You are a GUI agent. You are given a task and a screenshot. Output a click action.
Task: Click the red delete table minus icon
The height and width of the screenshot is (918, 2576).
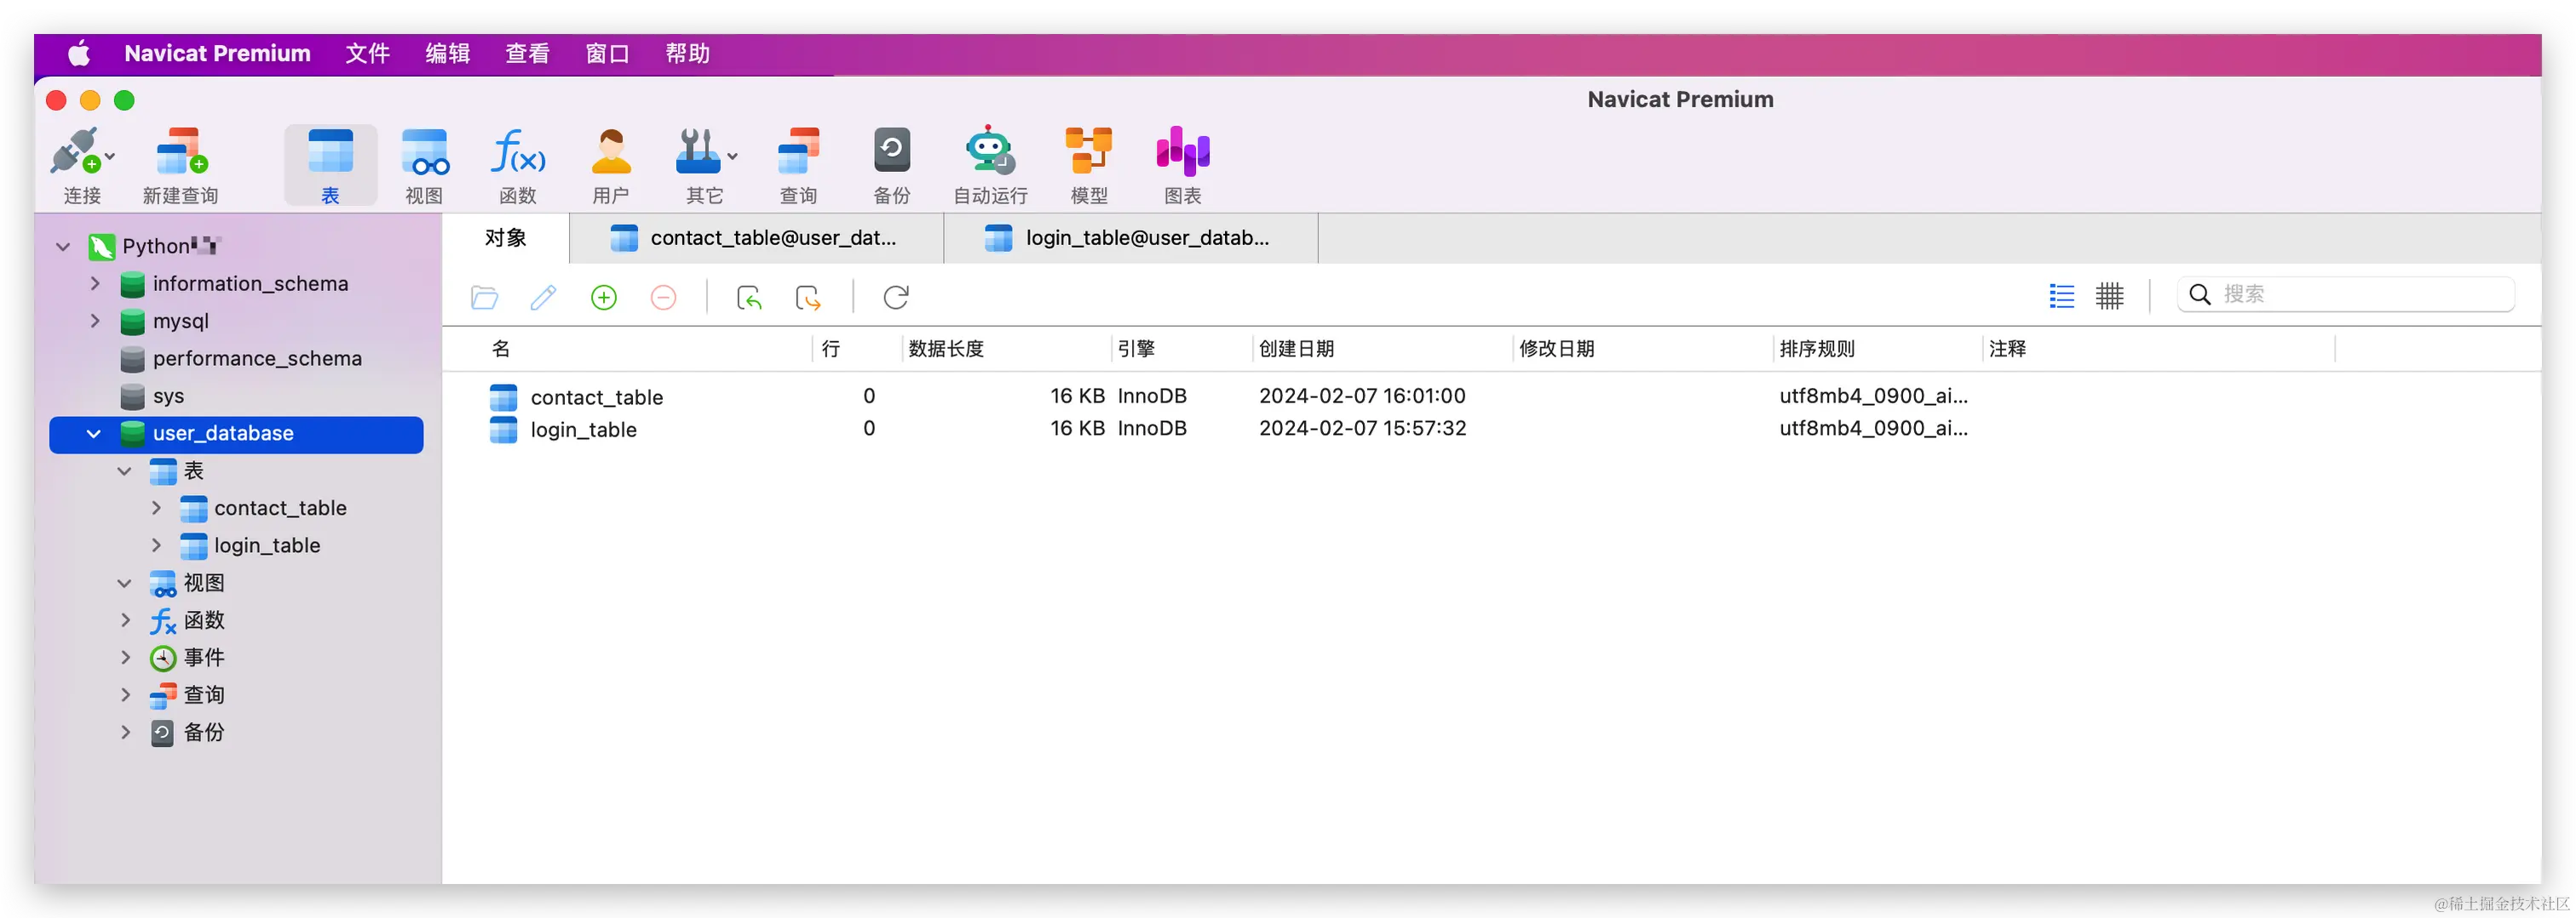coord(663,298)
